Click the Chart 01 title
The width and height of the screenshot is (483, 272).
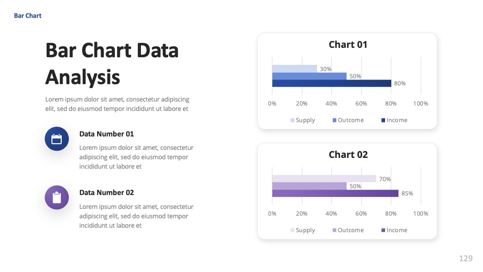(x=348, y=45)
